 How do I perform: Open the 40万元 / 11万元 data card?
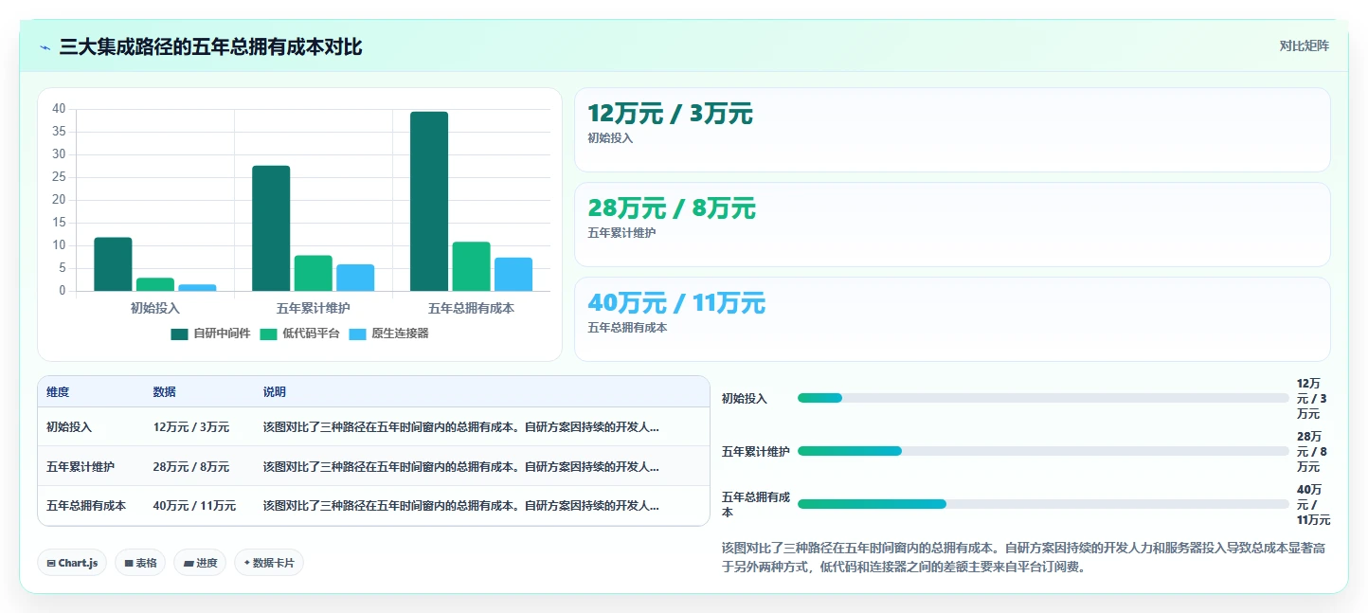click(x=952, y=319)
